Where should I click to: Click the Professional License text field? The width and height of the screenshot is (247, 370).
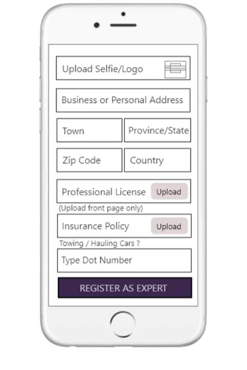click(x=124, y=191)
